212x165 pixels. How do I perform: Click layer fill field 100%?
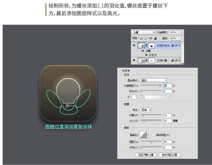click(x=173, y=38)
